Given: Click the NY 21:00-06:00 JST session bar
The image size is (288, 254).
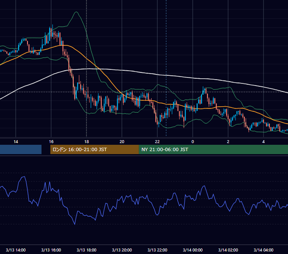Looking at the screenshot, I should (213, 149).
